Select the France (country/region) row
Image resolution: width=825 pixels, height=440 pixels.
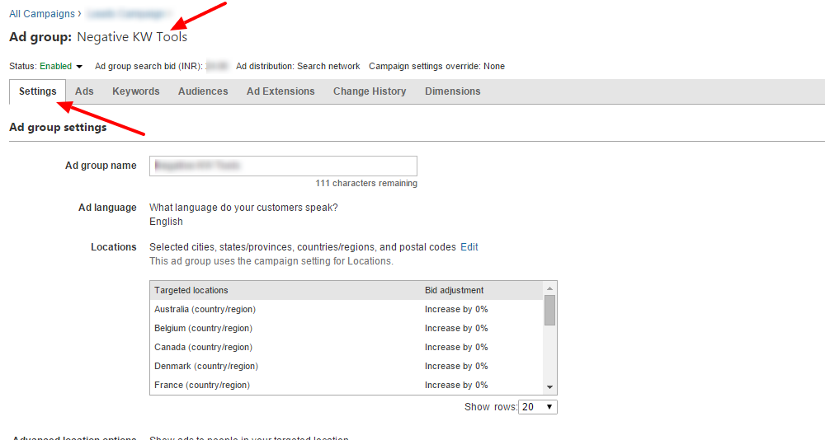pos(346,385)
